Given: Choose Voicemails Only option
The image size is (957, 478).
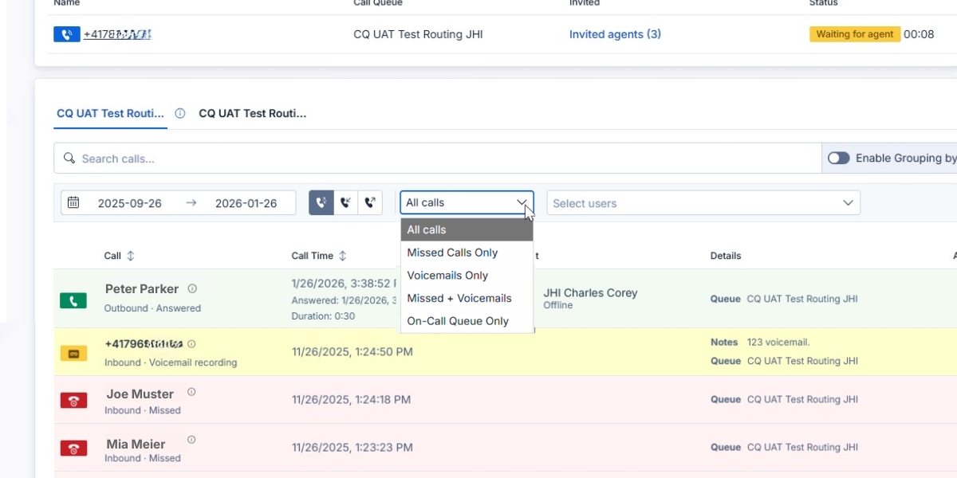Looking at the screenshot, I should [x=467, y=275].
